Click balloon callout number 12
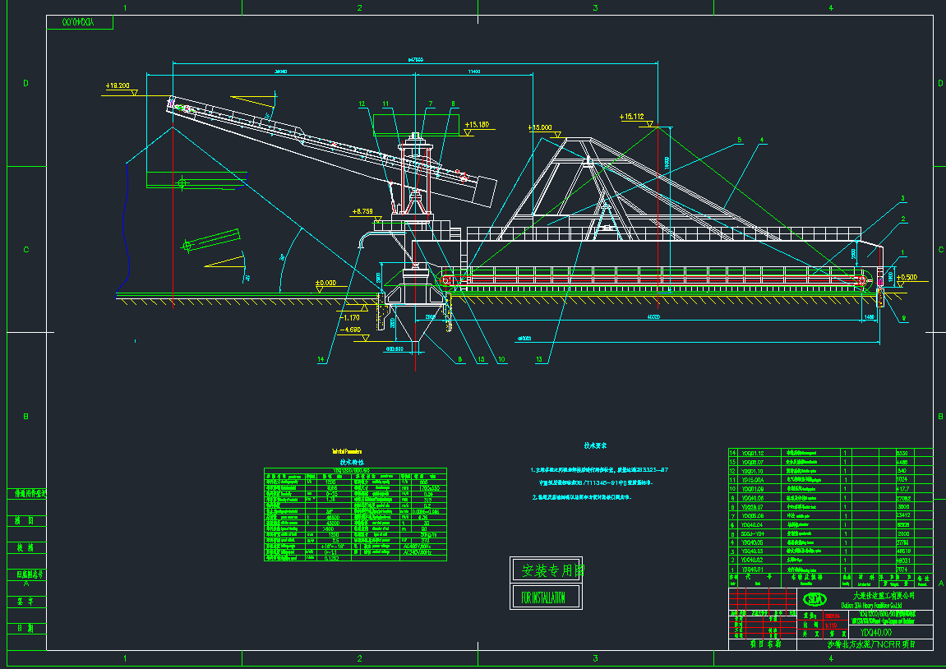946x669 pixels. [362, 104]
